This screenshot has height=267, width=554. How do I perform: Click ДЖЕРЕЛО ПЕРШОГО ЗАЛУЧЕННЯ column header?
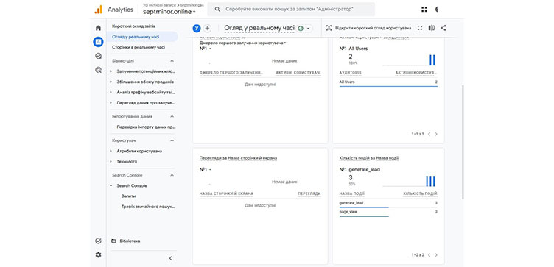[x=231, y=73]
